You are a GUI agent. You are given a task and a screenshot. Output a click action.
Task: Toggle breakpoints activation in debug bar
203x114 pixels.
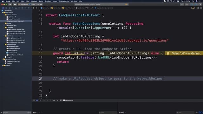point(37,100)
